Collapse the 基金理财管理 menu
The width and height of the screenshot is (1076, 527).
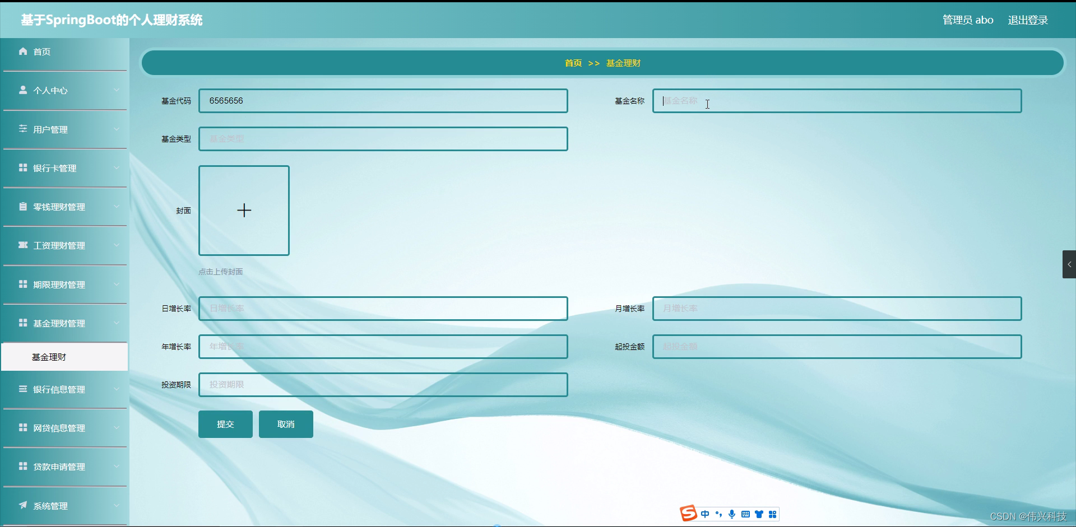coord(117,323)
